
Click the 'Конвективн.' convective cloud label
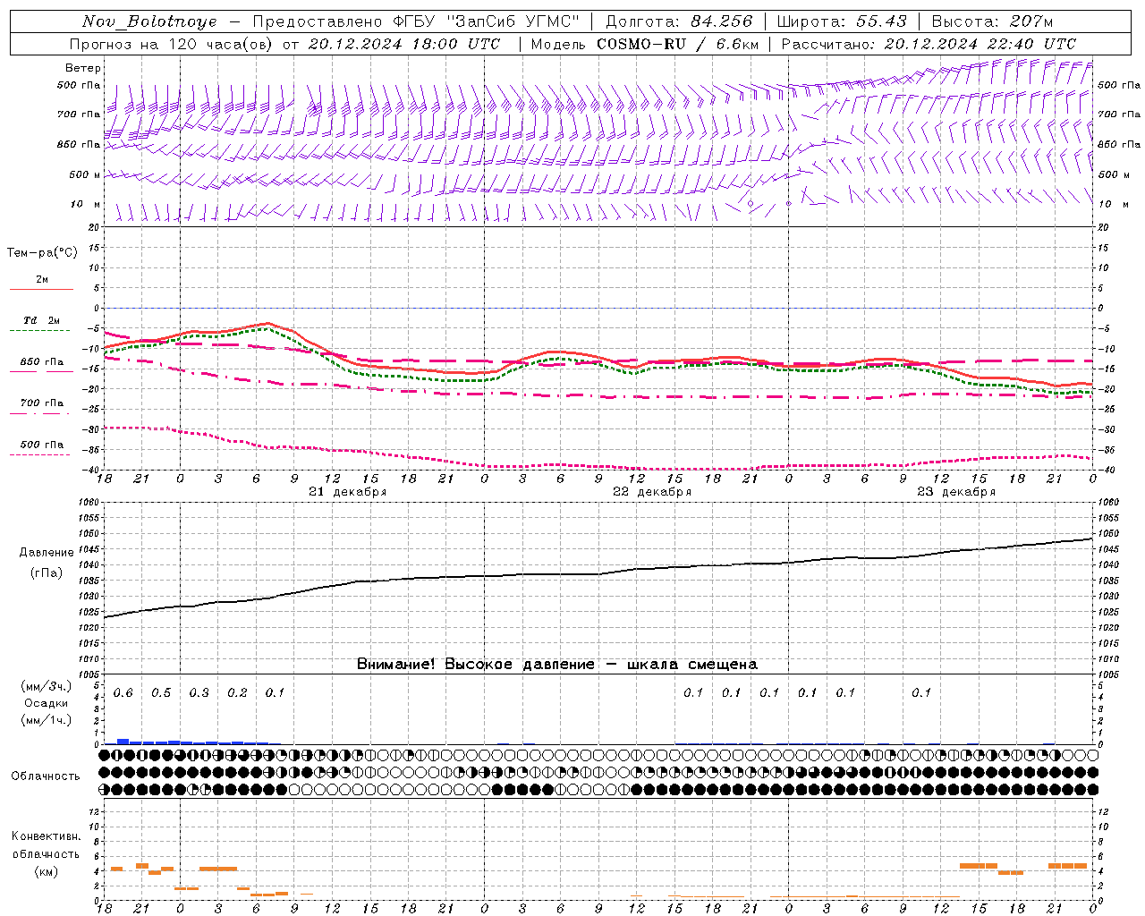(46, 836)
